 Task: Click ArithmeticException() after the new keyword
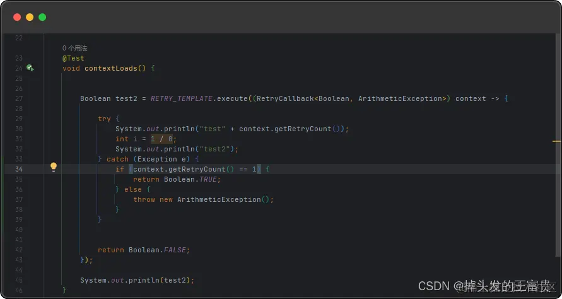click(223, 199)
